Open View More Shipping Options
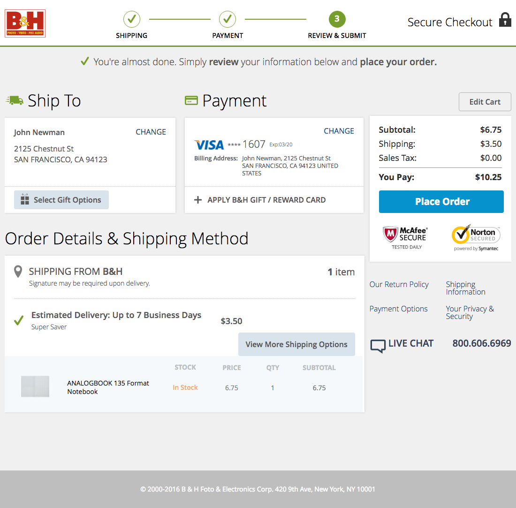Screen dimensions: 516x508 coord(296,344)
